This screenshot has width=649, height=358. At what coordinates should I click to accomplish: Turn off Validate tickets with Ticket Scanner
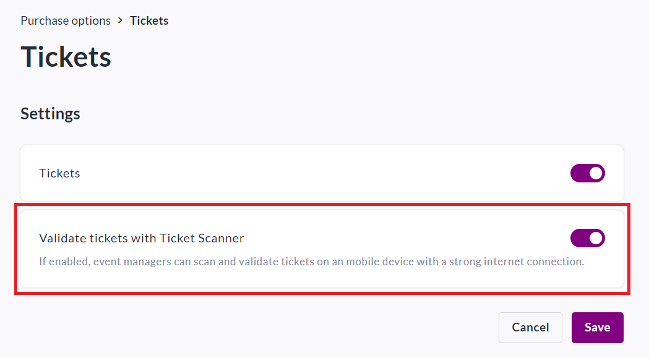[x=587, y=238]
